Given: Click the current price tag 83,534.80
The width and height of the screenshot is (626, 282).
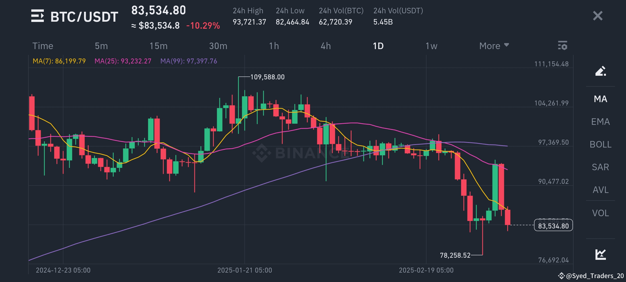Looking at the screenshot, I should point(553,226).
